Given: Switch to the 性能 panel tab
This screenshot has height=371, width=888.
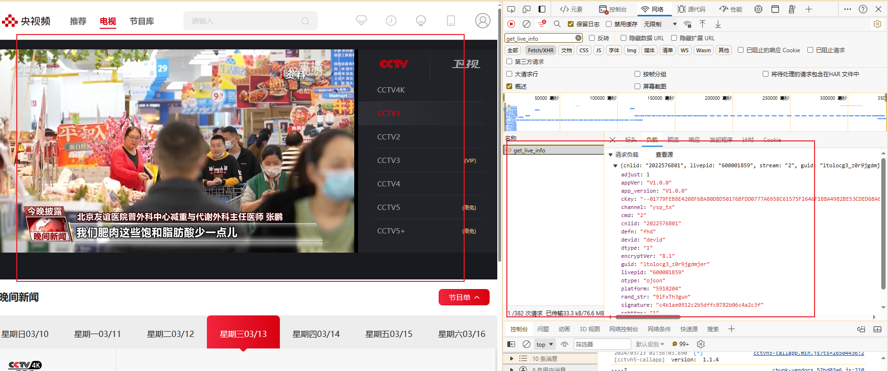Looking at the screenshot, I should point(731,9).
